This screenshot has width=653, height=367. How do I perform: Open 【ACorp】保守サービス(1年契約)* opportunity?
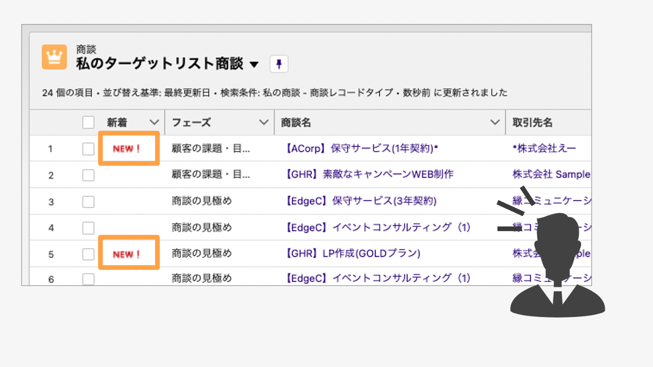361,148
